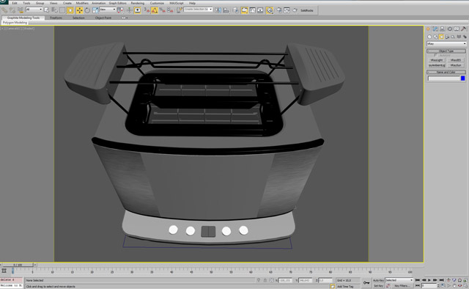Click the Mirror tool icon
The width and height of the screenshot is (469, 289).
(x=218, y=10)
